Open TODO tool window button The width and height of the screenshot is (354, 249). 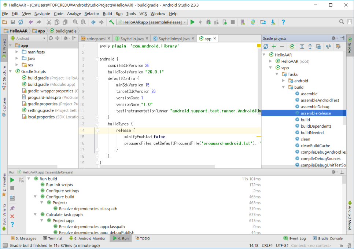(142, 238)
